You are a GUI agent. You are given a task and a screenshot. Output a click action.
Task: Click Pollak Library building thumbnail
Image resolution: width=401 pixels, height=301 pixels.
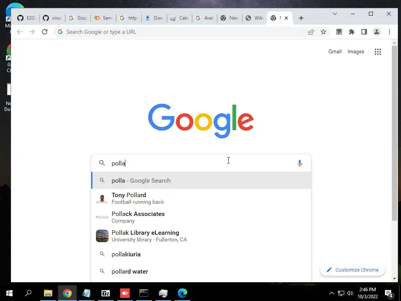(x=102, y=236)
